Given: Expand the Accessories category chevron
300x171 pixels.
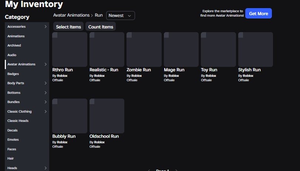Looking at the screenshot, I should (x=45, y=27).
